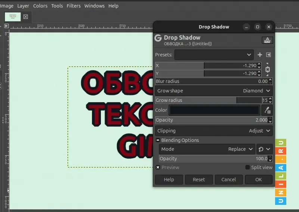The width and height of the screenshot is (299, 212).
Task: Click the Drop Shadow filter icon in header
Action: tap(267, 40)
